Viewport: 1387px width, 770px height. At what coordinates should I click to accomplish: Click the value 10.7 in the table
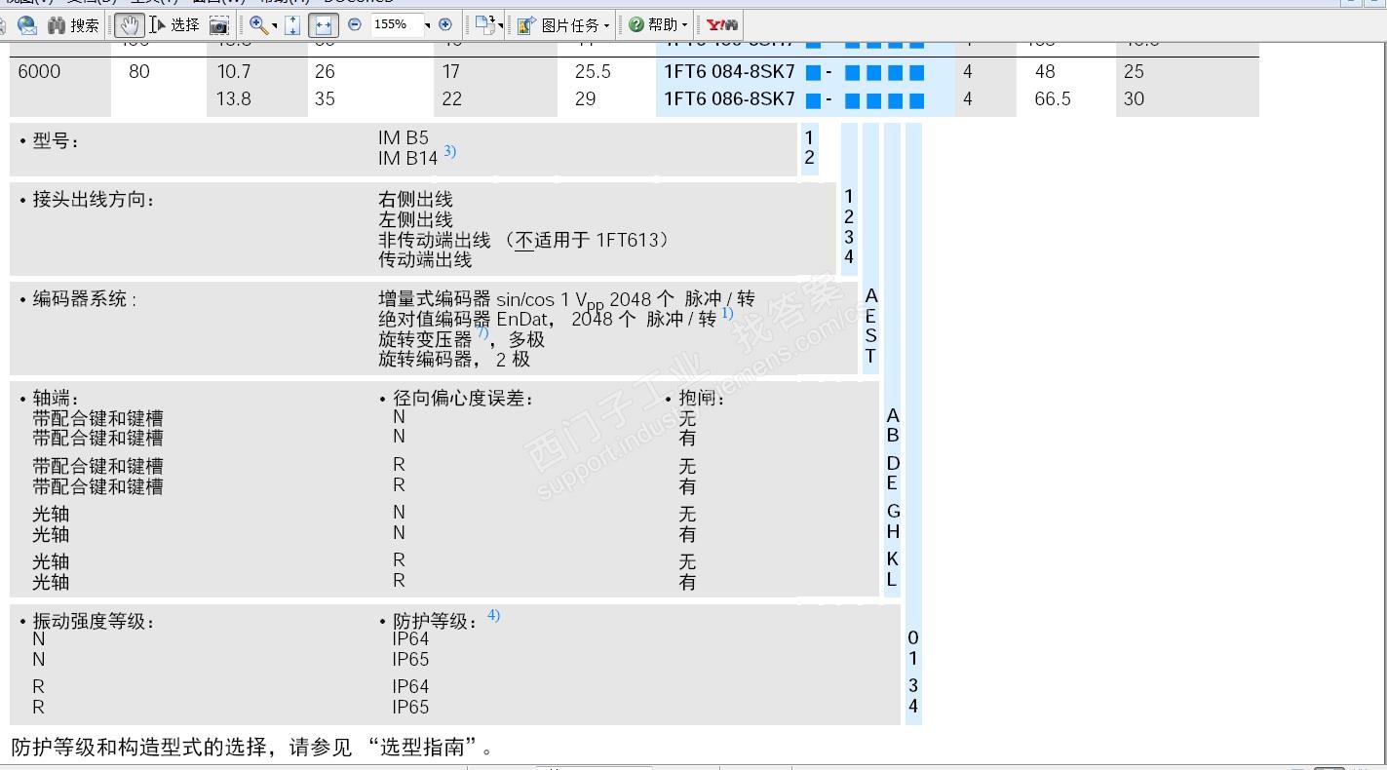pos(234,71)
